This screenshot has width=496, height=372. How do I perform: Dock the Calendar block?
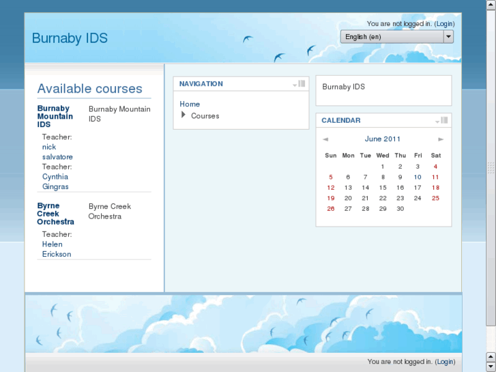coord(444,120)
